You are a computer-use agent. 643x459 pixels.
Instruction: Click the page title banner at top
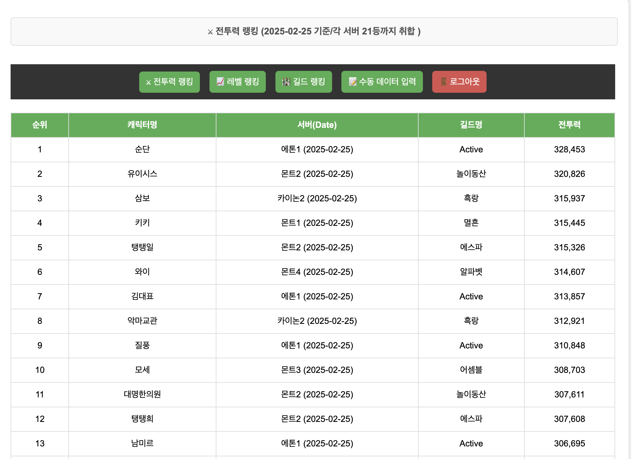point(314,31)
